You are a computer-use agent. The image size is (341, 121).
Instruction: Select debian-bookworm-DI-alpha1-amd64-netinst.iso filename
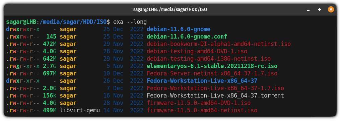click(218, 44)
